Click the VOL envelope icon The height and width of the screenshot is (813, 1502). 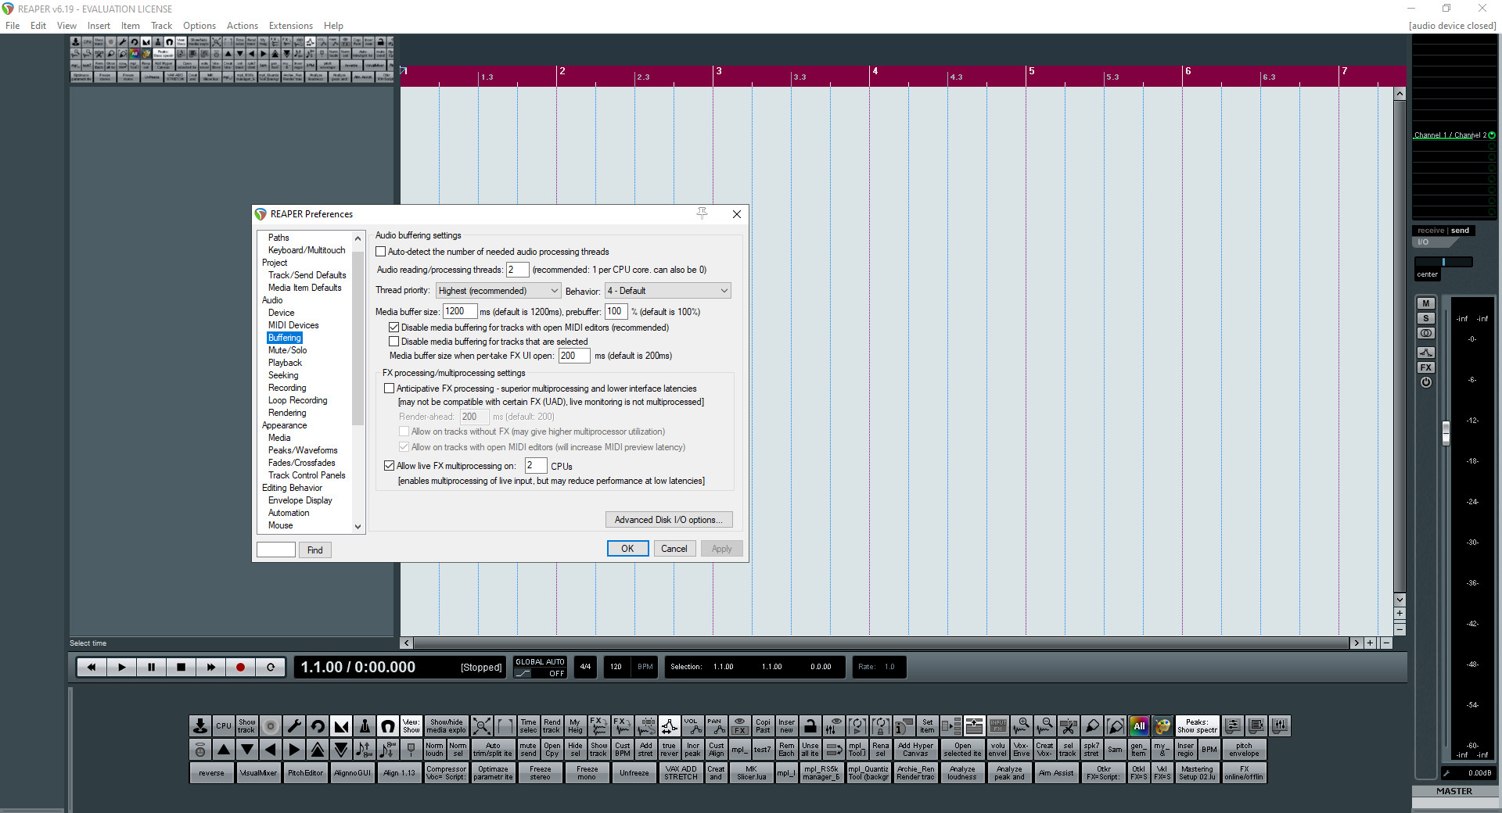tap(693, 726)
